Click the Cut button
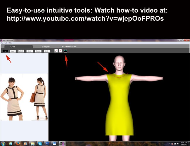 [6, 51]
